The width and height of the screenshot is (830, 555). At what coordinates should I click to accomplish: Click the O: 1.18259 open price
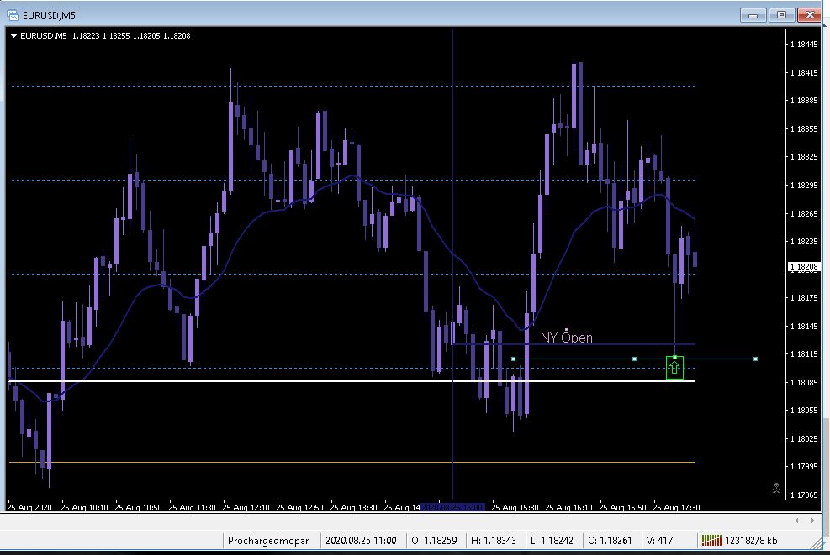[x=434, y=540]
